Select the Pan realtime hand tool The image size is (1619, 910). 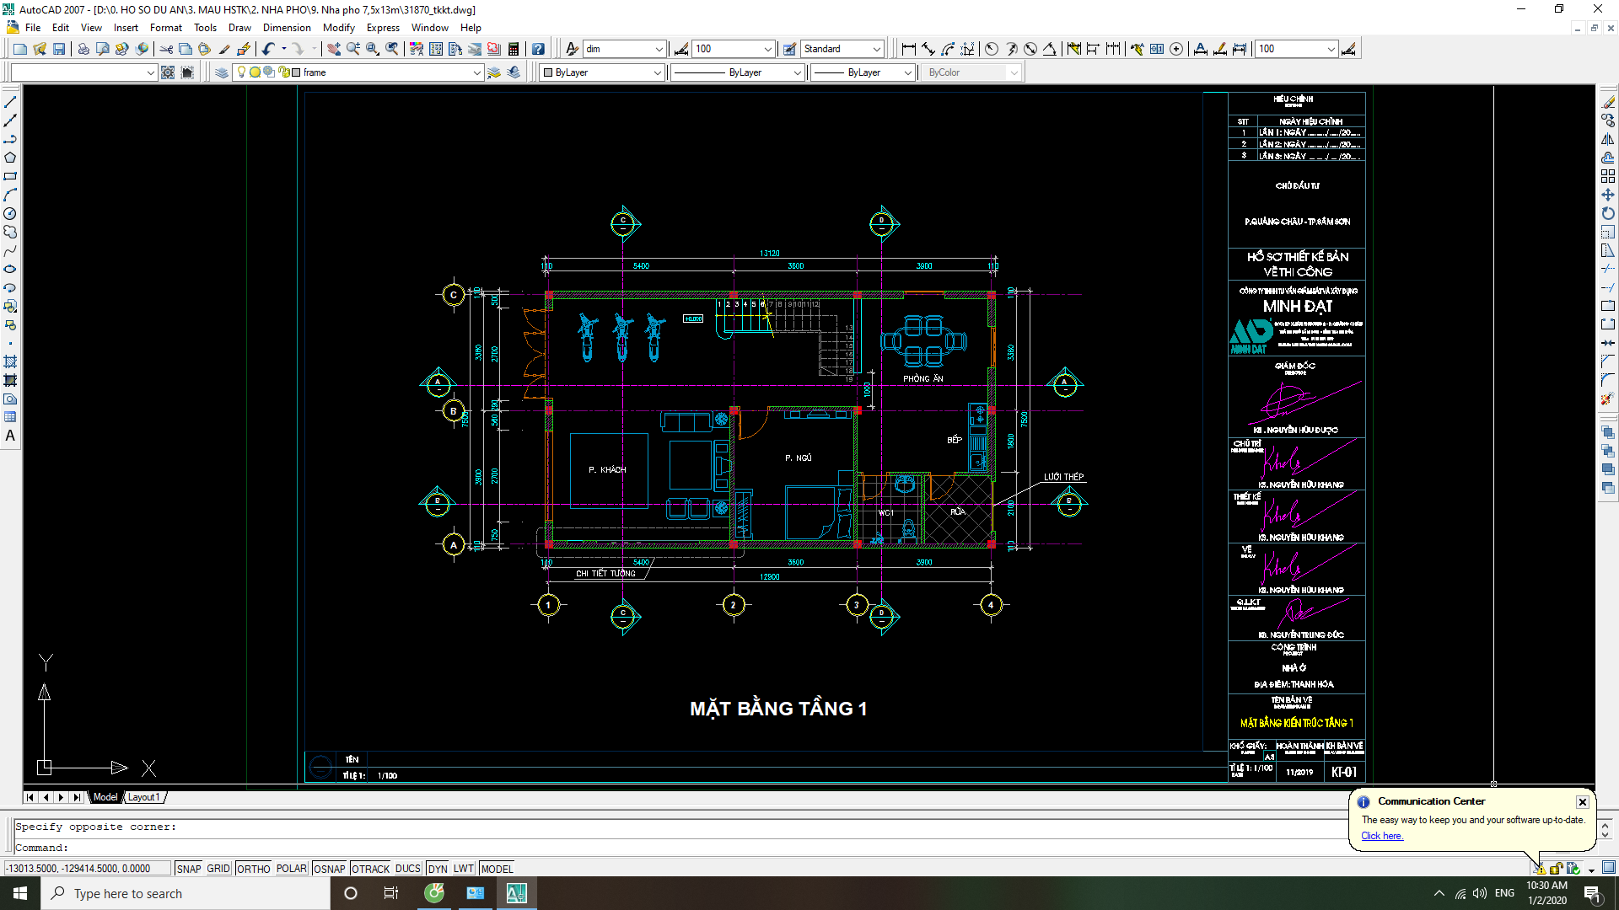pyautogui.click(x=334, y=49)
